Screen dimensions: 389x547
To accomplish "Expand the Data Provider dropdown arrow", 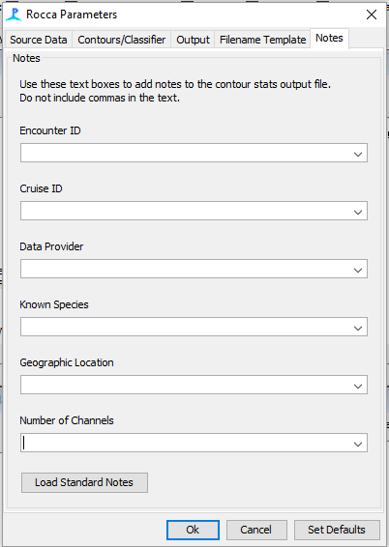I will pos(358,270).
